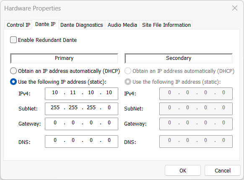Image resolution: width=244 pixels, height=180 pixels.
Task: Click the Cancel button
Action: [223, 170]
